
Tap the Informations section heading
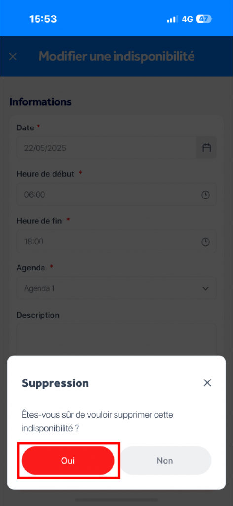(40, 102)
